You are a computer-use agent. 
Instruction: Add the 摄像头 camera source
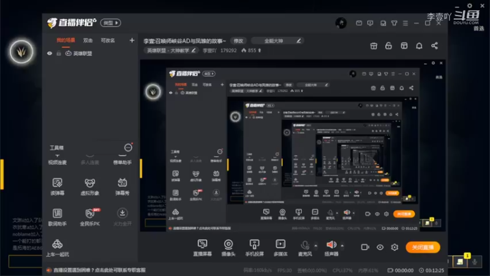[x=228, y=248]
